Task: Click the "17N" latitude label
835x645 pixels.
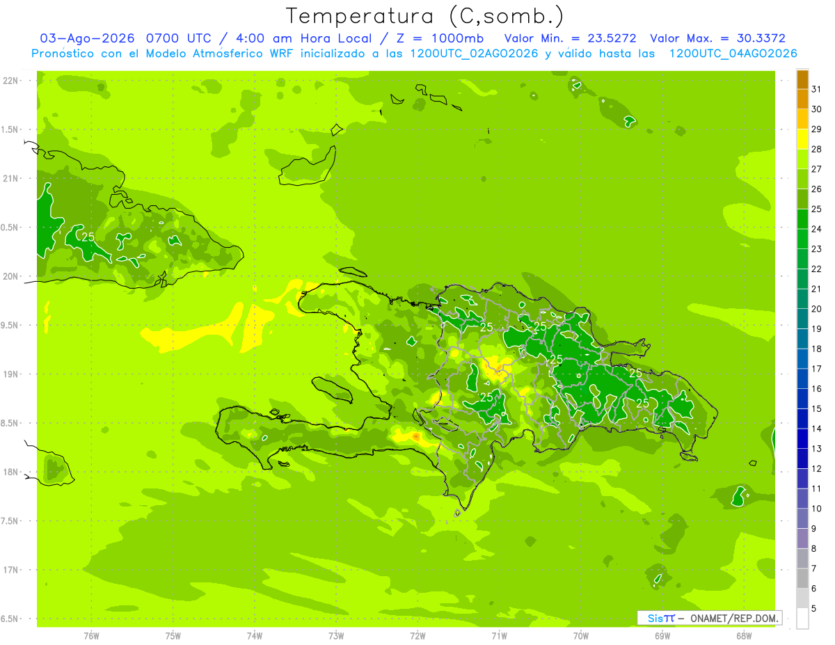Action: pos(12,570)
